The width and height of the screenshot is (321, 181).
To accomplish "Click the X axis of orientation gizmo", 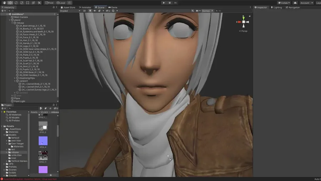I will [x=239, y=22].
